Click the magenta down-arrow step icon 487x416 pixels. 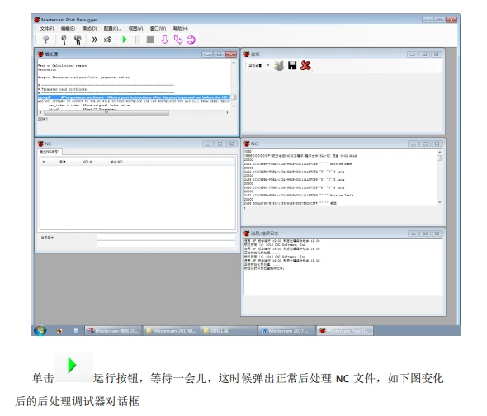point(165,40)
